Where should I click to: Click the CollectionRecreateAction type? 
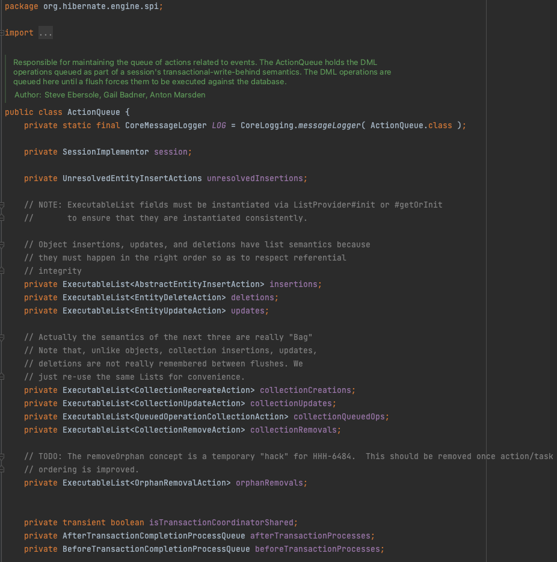(x=192, y=391)
